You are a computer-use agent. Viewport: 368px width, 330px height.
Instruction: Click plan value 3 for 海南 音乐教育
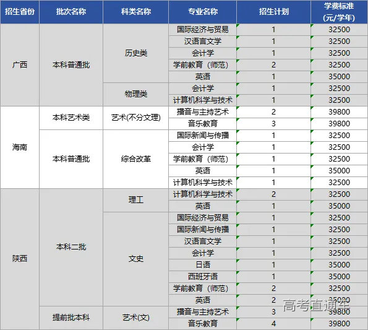pyautogui.click(x=273, y=124)
